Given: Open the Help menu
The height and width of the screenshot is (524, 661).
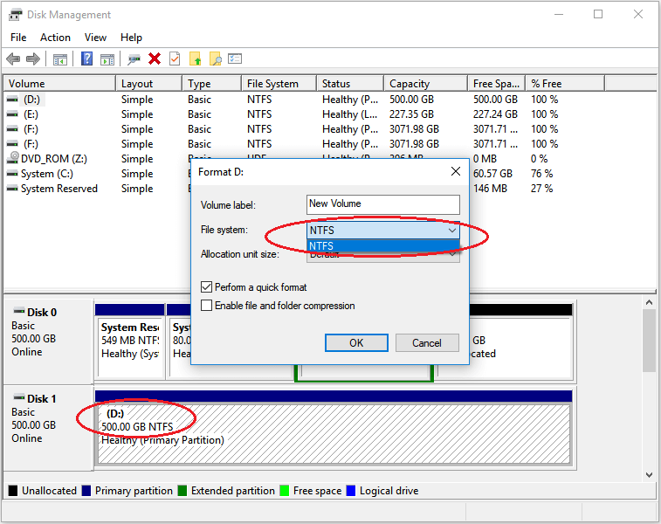Looking at the screenshot, I should [131, 38].
